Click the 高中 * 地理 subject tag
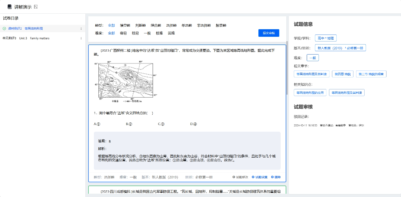This screenshot has width=401, height=197. click(x=326, y=38)
